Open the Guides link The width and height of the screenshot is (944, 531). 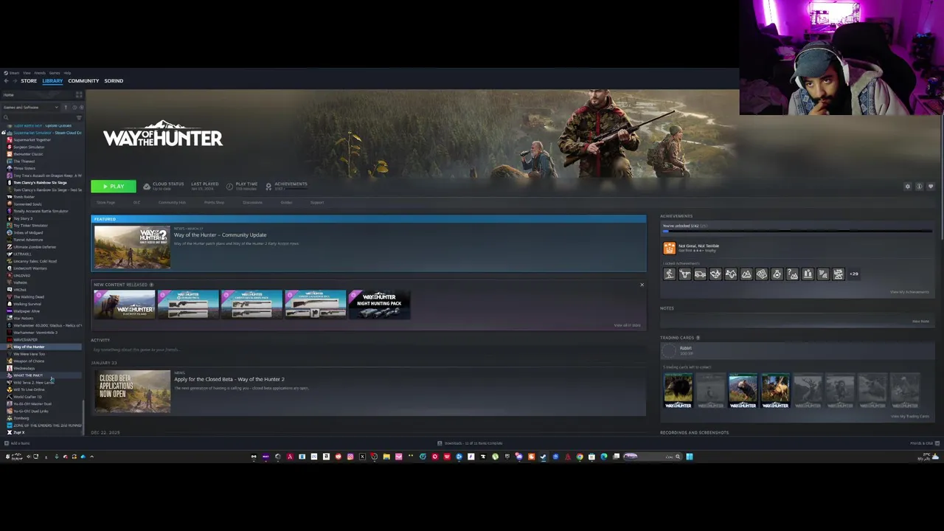286,202
